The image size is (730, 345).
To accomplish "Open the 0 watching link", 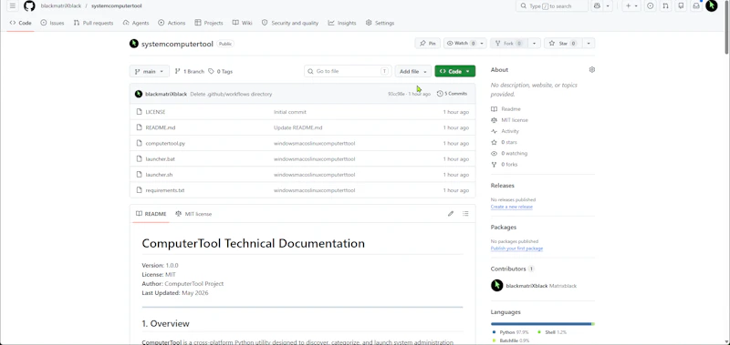I will pyautogui.click(x=509, y=154).
